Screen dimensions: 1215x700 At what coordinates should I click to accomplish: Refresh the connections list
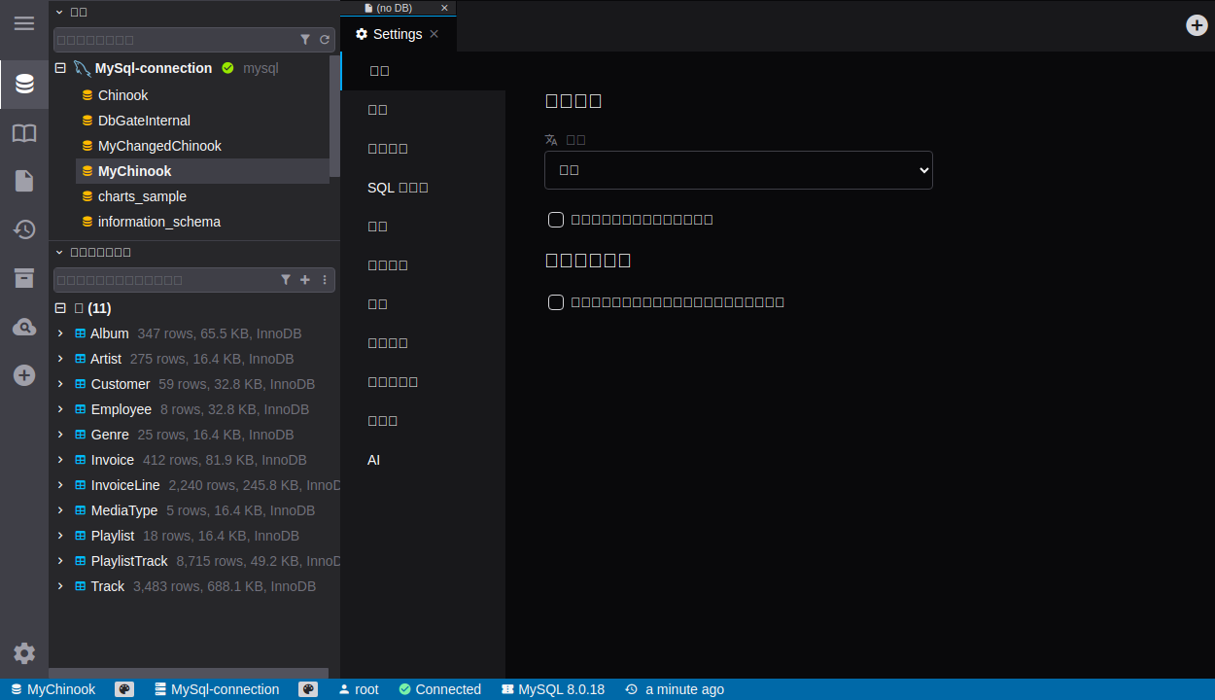325,40
